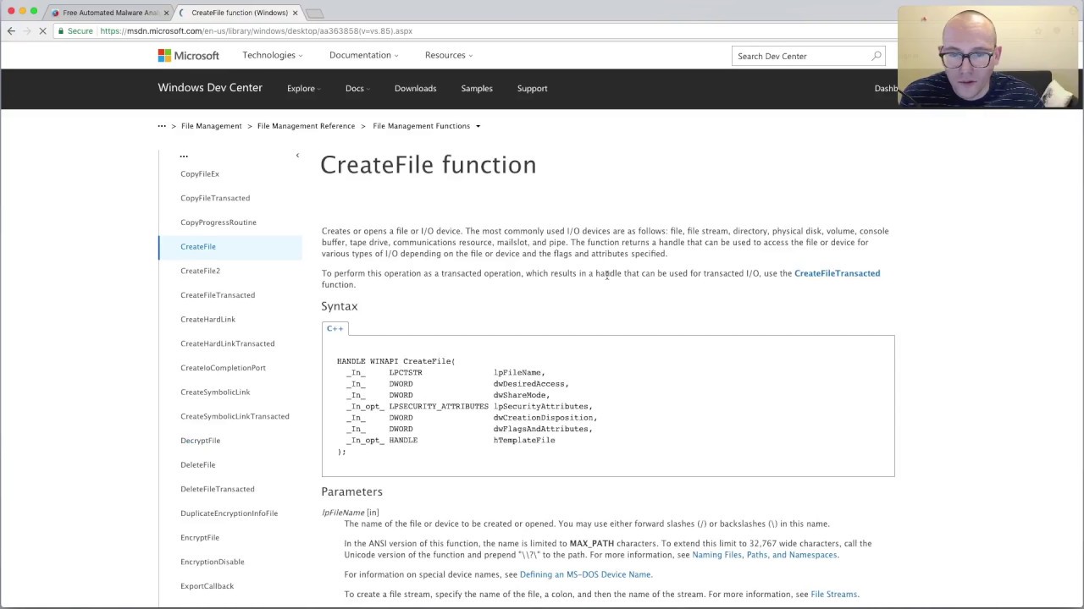Click lpFileName parameter name
The height and width of the screenshot is (609, 1084).
pos(343,513)
